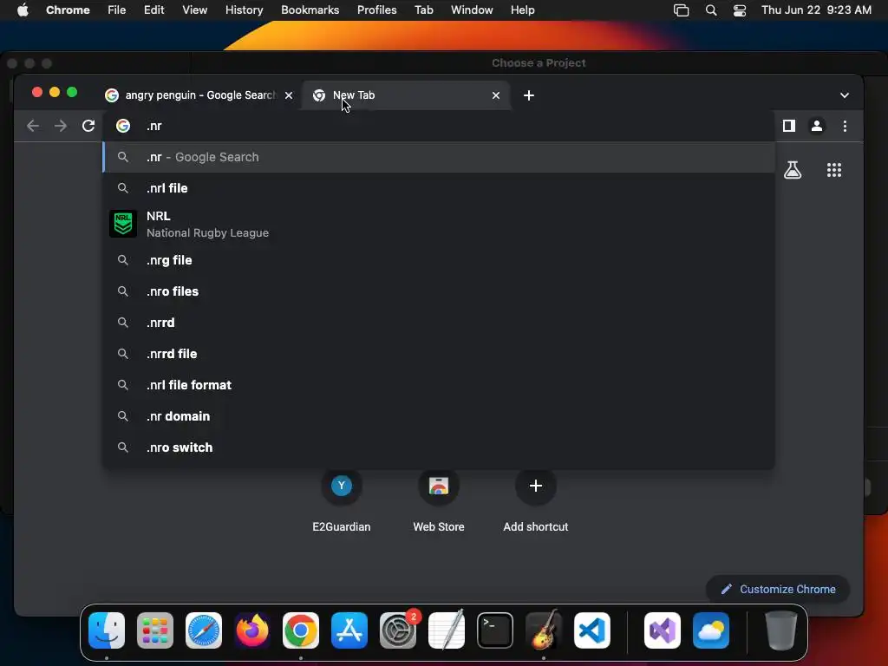Select the New Tab tab
This screenshot has width=888, height=666.
click(406, 95)
